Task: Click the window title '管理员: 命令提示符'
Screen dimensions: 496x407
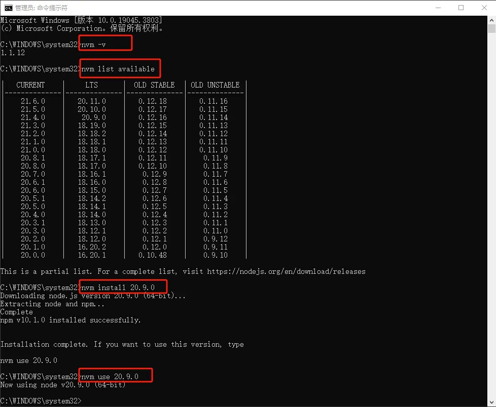Action: click(x=42, y=8)
